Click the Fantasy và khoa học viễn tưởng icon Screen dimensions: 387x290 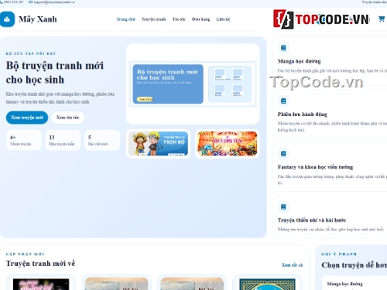[283, 154]
